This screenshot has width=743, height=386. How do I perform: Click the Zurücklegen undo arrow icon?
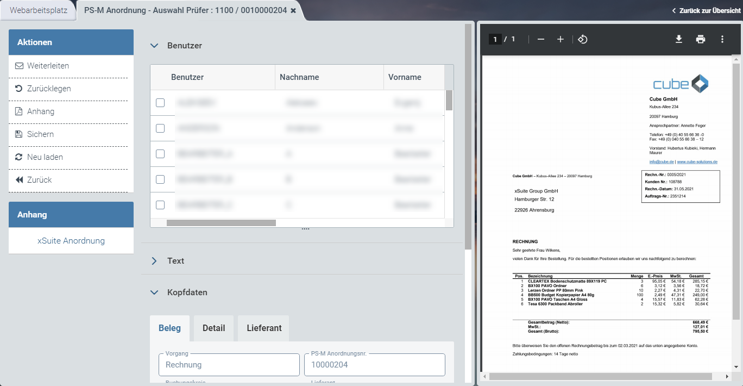[19, 89]
